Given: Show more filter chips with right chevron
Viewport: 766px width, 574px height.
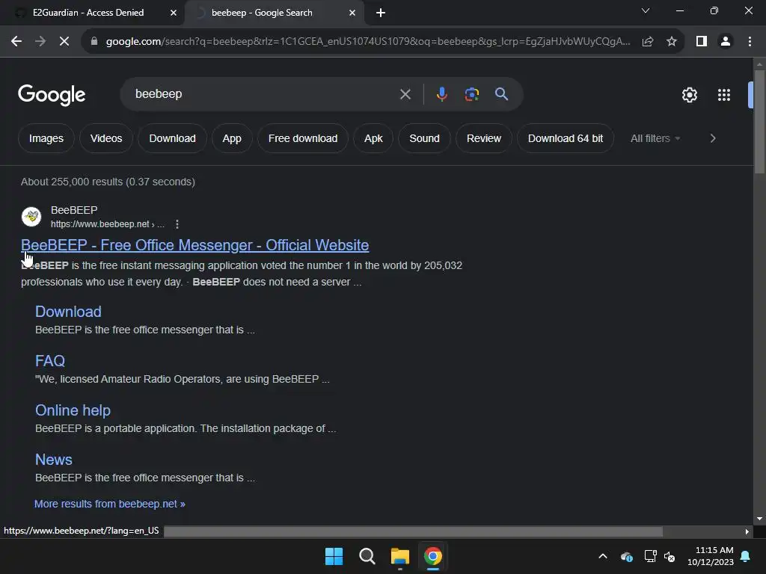Looking at the screenshot, I should pyautogui.click(x=713, y=138).
